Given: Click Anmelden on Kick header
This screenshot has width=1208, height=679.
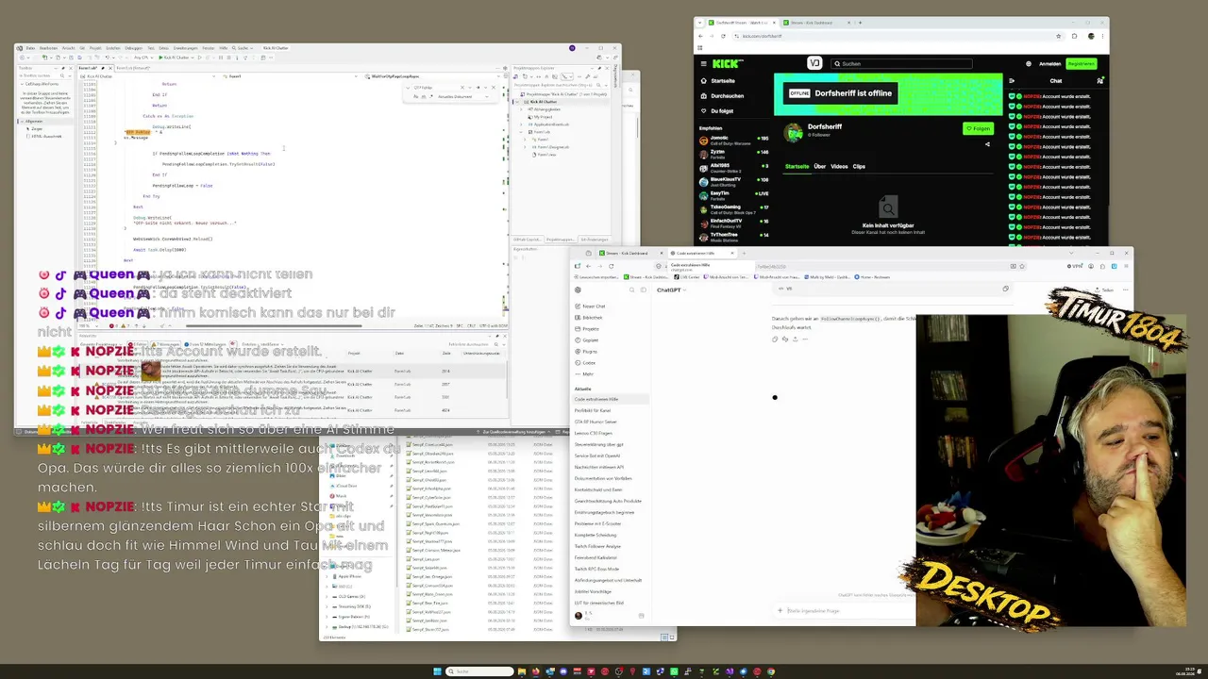Looking at the screenshot, I should click(1049, 64).
